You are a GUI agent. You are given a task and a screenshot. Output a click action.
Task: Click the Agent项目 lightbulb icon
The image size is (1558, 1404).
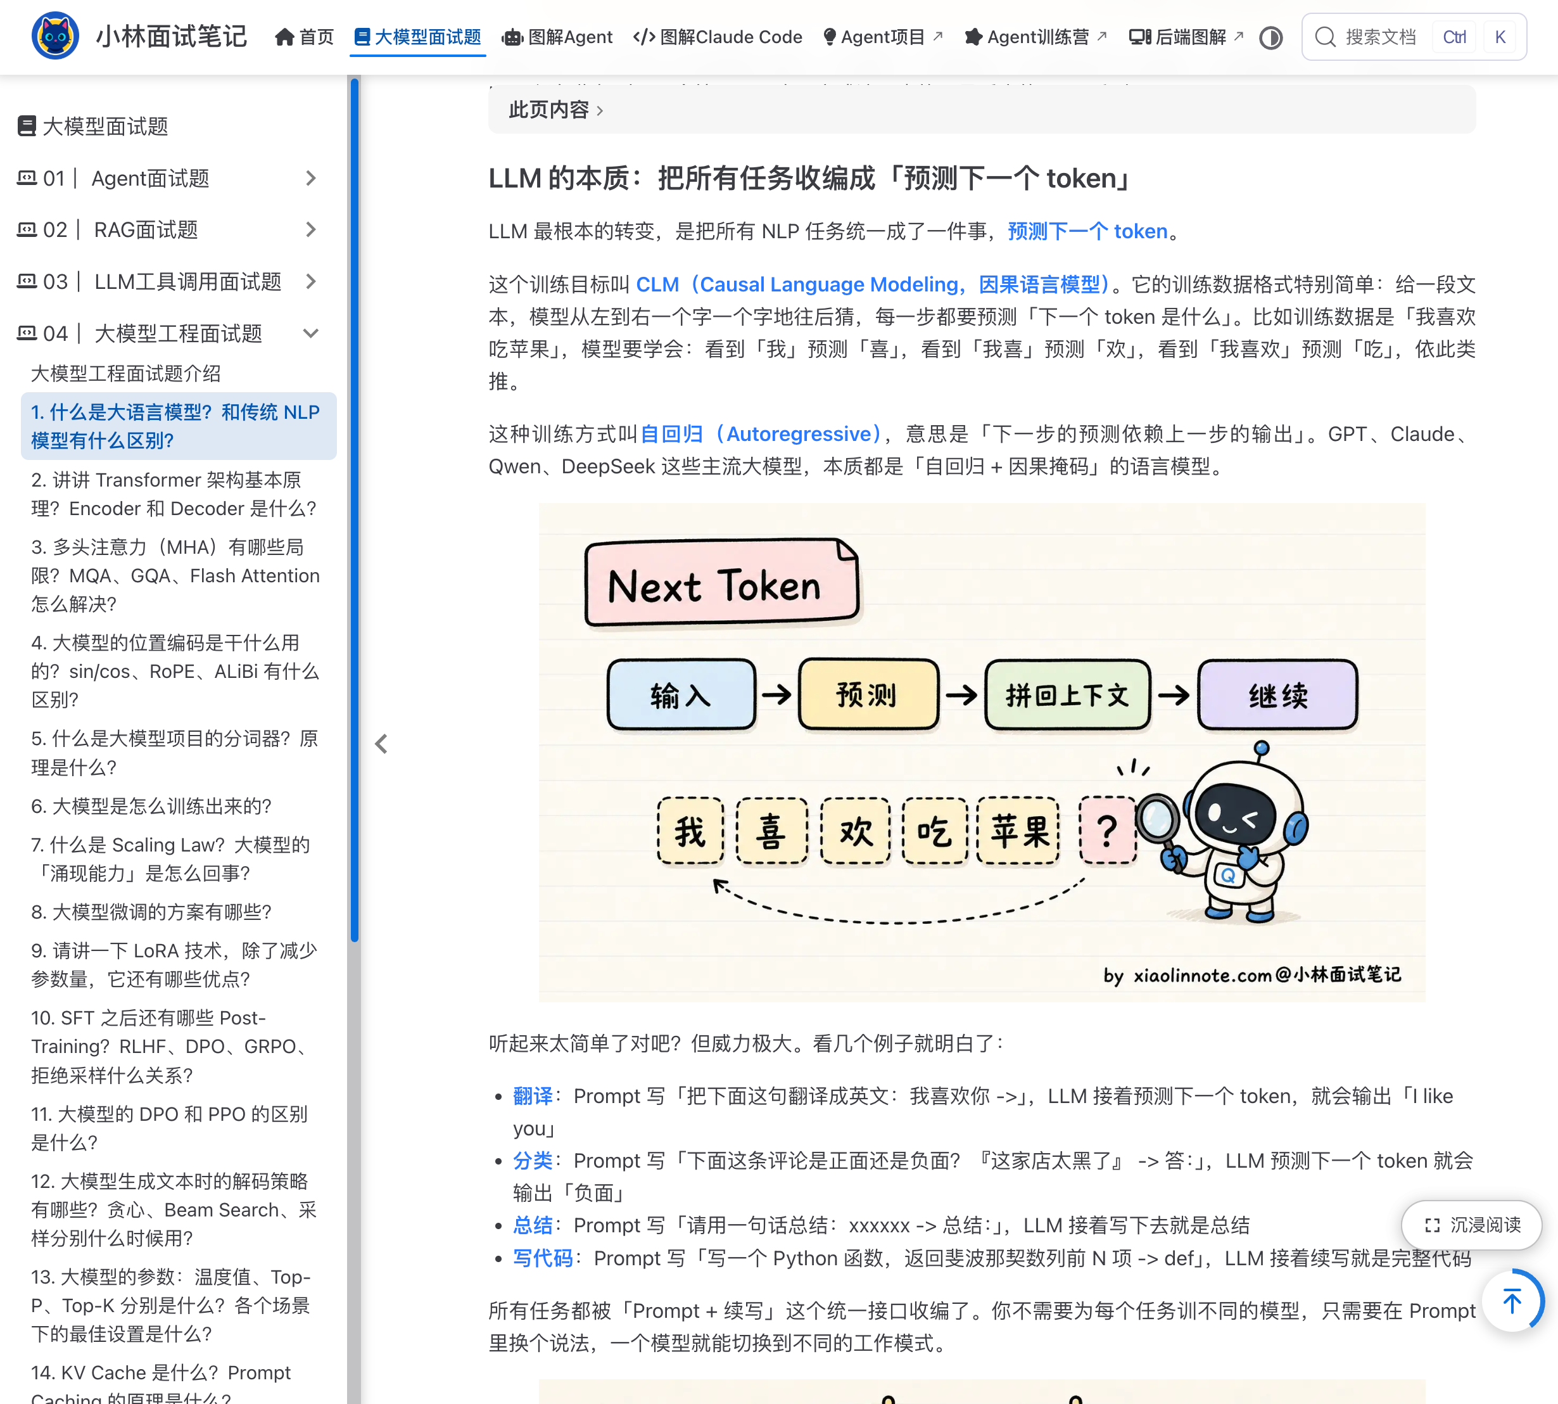(830, 37)
